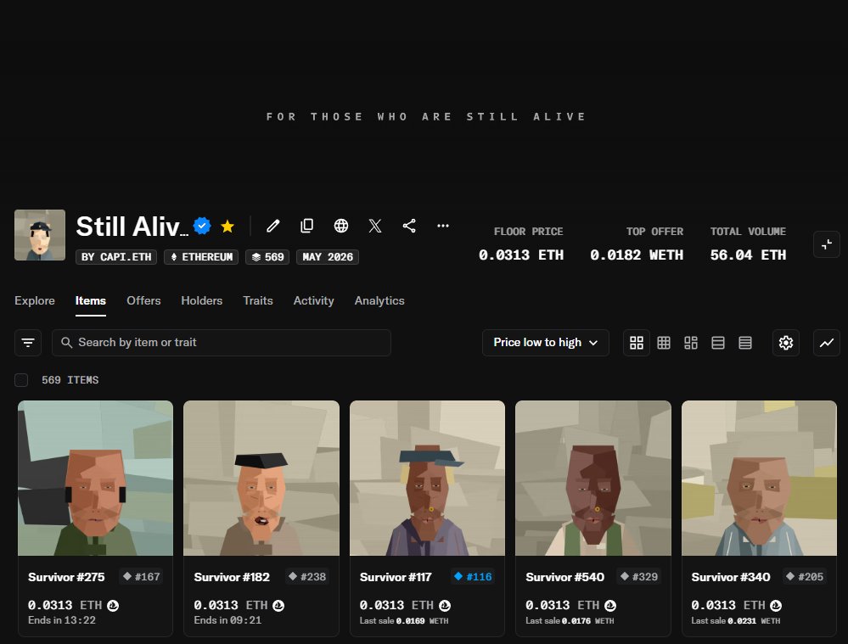848x644 pixels.
Task: Open the Survivor #182 title link
Action: click(x=232, y=577)
